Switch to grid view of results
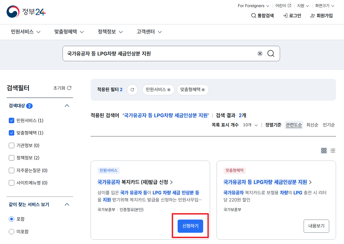Image resolution: width=344 pixels, height=244 pixels. tap(324, 150)
